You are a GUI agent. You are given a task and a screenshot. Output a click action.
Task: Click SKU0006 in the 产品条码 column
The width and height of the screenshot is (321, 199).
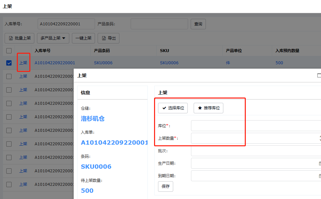click(103, 63)
